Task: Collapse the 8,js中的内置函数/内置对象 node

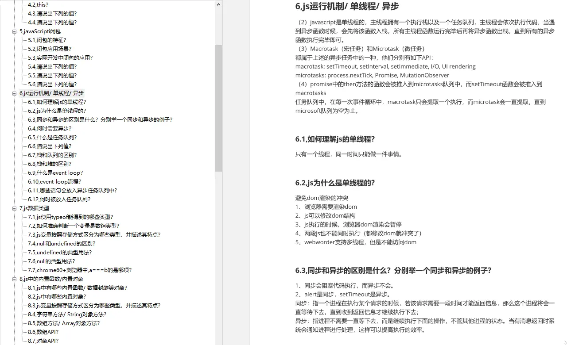Action: click(15, 279)
